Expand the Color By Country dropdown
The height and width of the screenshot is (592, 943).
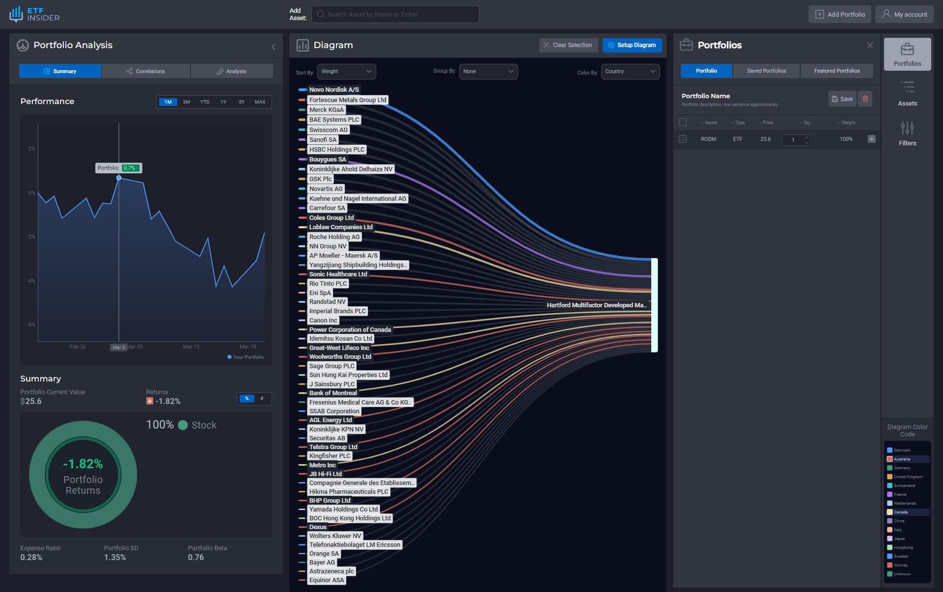[630, 71]
